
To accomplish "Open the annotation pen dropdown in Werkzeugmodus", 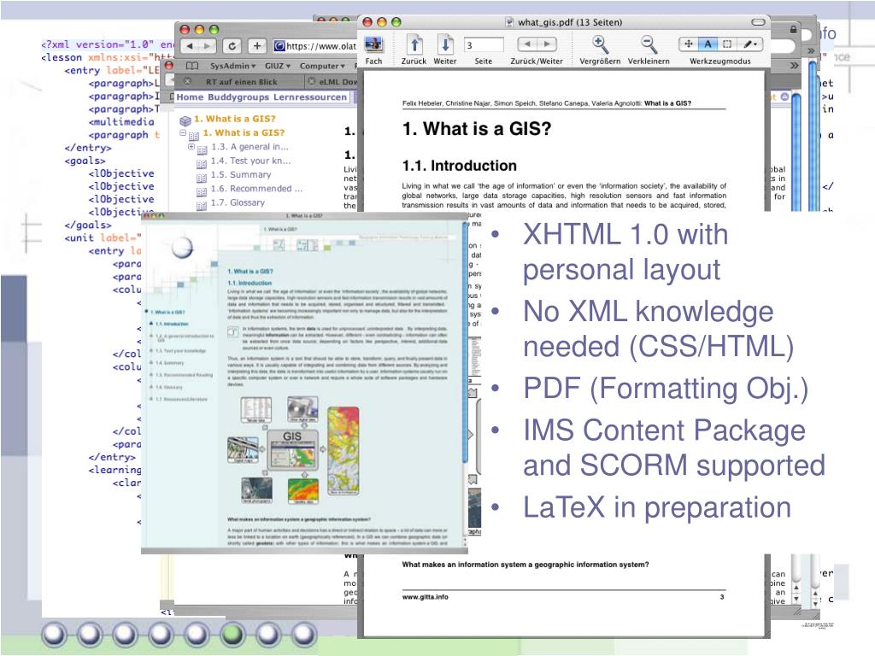I will click(750, 44).
